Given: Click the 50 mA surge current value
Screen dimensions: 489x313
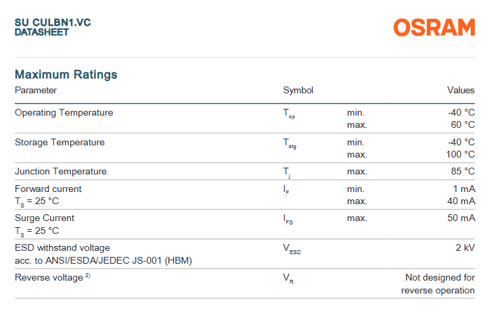Looking at the screenshot, I should 461,218.
